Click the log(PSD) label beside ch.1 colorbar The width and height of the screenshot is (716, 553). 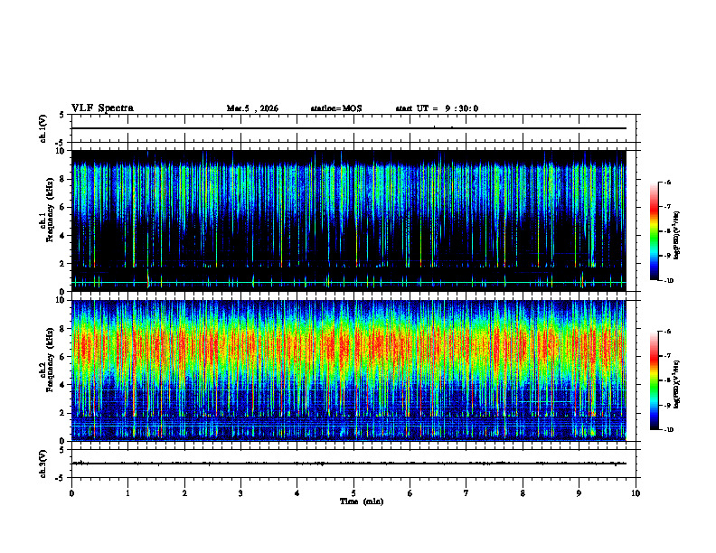[677, 236]
